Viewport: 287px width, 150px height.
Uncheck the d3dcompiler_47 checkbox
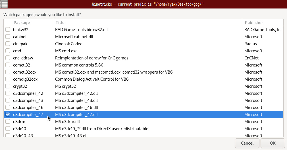(8, 115)
